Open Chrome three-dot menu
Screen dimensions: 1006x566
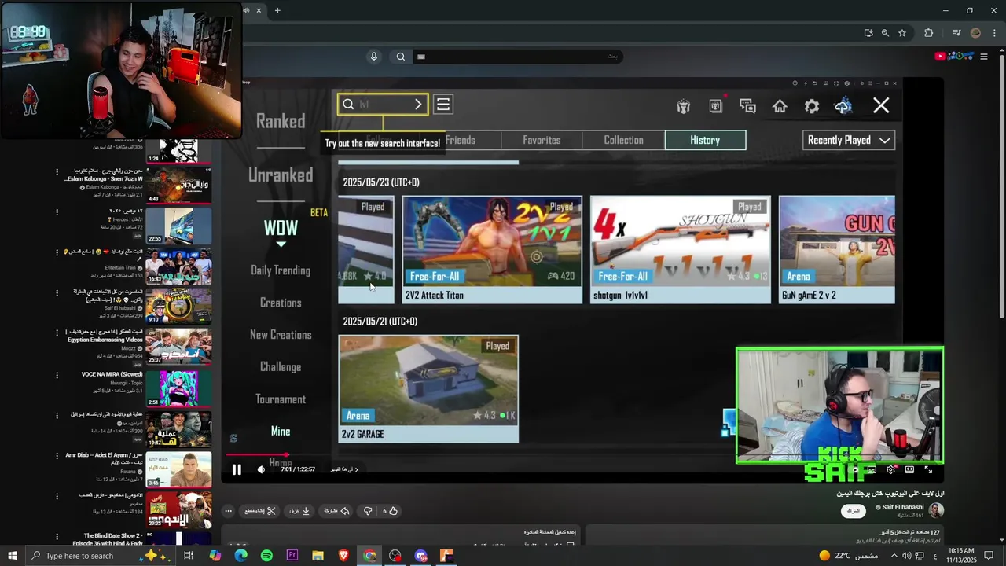point(993,33)
